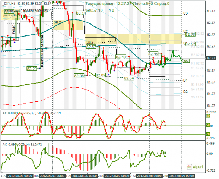Click the 81.57 price axis value
The height and width of the screenshot is (179, 219).
(211, 106)
